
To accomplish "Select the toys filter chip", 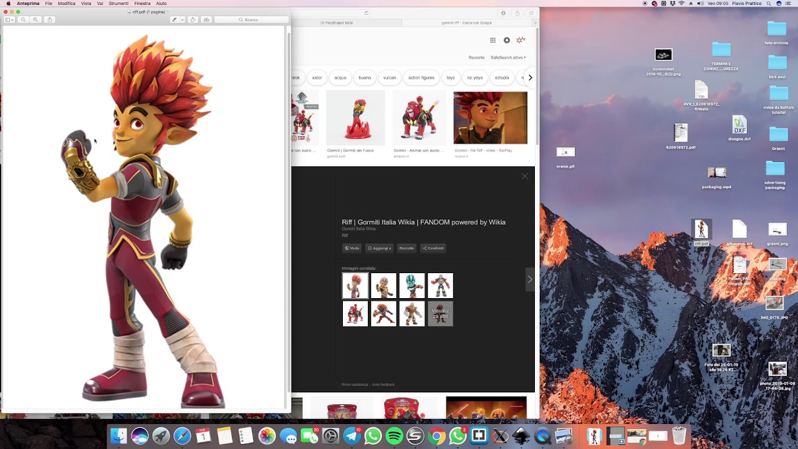I will [x=451, y=78].
